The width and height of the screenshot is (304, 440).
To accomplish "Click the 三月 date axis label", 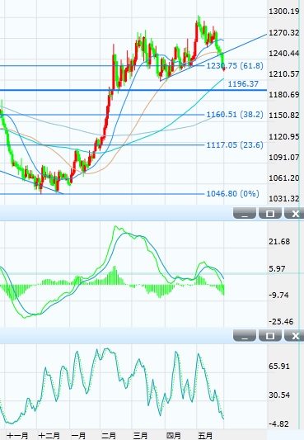I will (140, 436).
